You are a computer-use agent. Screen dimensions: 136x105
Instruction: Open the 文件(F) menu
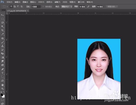click(9, 2)
